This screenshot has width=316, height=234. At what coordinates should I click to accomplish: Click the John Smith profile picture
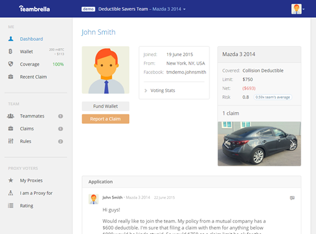(105, 70)
